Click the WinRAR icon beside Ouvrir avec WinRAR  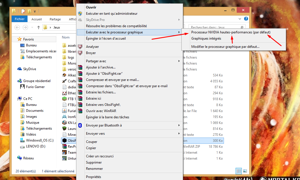coord(80,111)
